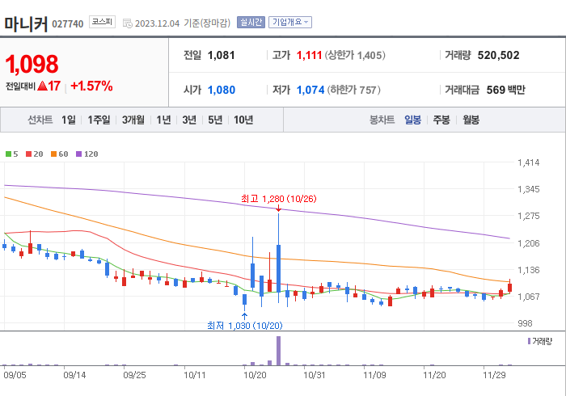Click the 상한가 1,405 text
Viewport: 566px width, 396px height.
coord(354,55)
